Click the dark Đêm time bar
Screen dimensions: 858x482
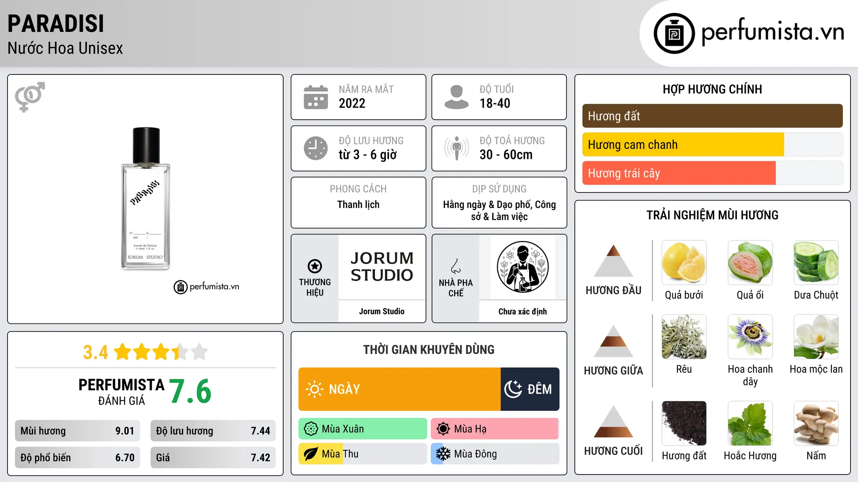tap(530, 389)
